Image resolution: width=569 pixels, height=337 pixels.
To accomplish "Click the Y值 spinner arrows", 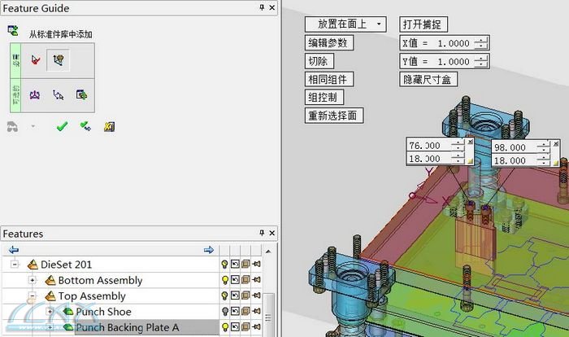I will click(481, 61).
